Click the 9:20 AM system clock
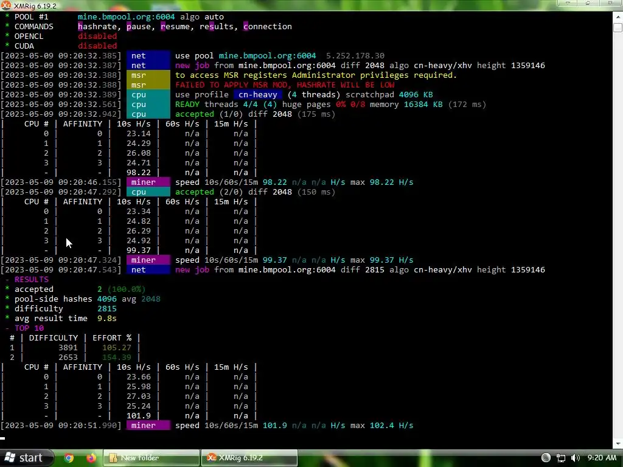Viewport: 623px width, 467px height. pos(602,458)
